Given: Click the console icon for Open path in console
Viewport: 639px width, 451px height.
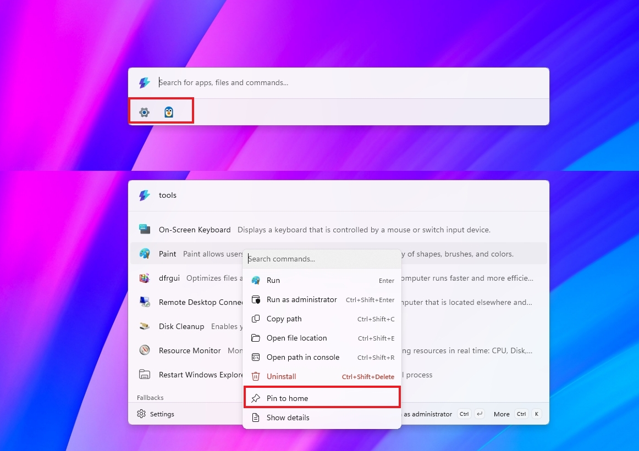Looking at the screenshot, I should pyautogui.click(x=256, y=358).
